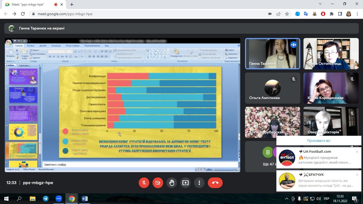Open Word from the taskbar
The image size is (363, 204).
pos(85,199)
